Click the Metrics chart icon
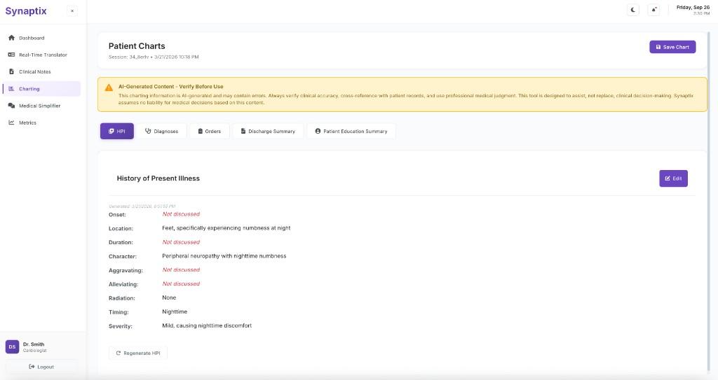Image resolution: width=718 pixels, height=380 pixels. [11, 122]
